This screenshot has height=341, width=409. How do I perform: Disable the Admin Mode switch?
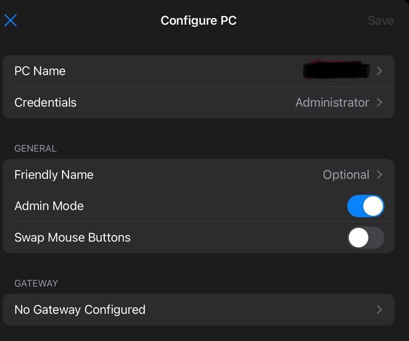click(x=365, y=206)
